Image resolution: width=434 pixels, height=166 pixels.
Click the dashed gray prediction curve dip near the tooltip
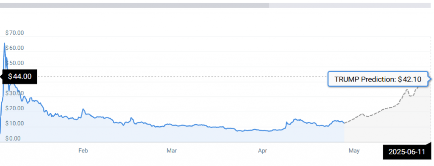coord(411,95)
